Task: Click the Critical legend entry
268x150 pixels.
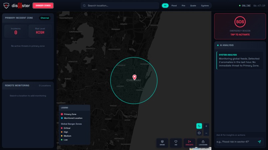Action: pos(66,128)
